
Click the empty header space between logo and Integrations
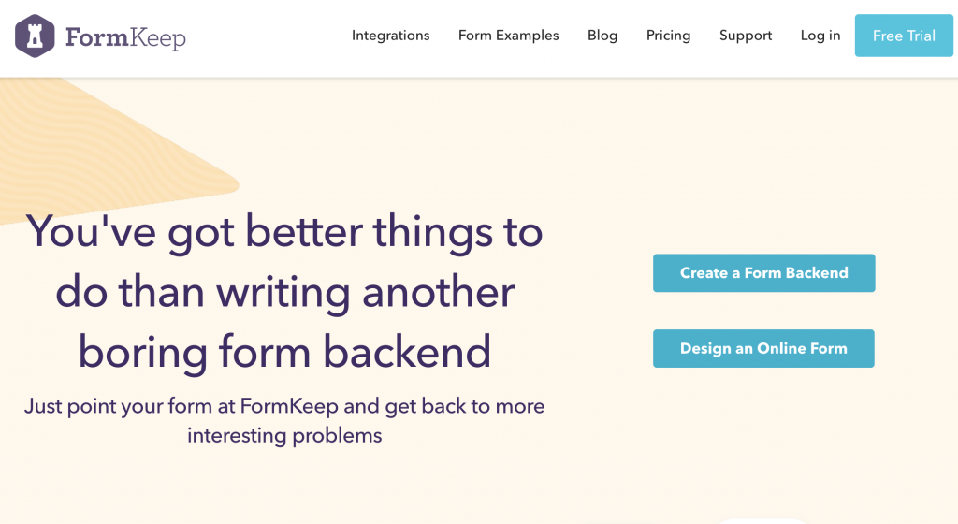(269, 36)
